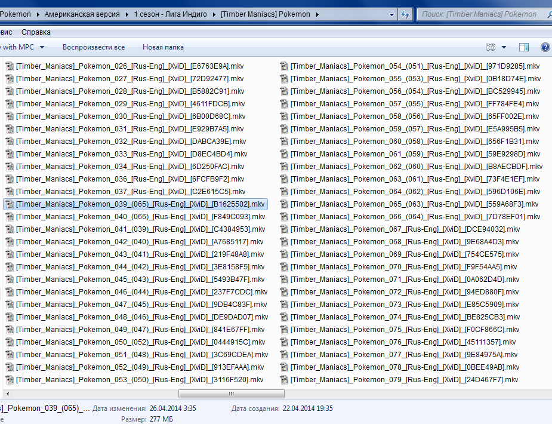Expand arrow after '[Timber Maniacs] Pokemon' breadcrumb
The image size is (552, 424).
pos(317,15)
